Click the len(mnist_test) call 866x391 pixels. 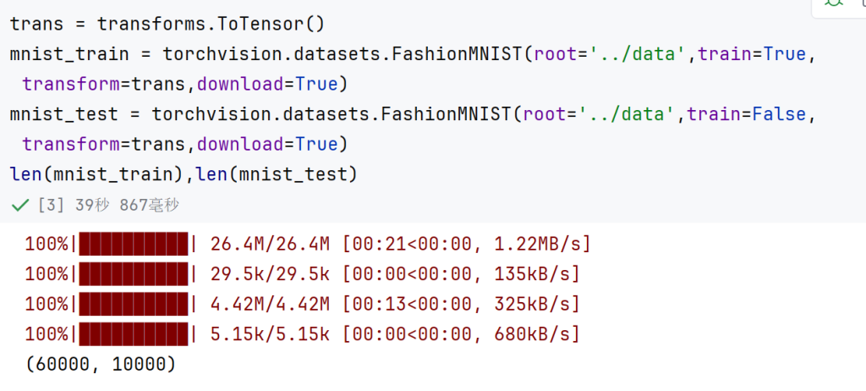point(275,174)
